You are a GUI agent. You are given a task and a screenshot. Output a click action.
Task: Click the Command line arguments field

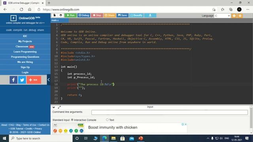(x=170, y=112)
